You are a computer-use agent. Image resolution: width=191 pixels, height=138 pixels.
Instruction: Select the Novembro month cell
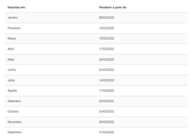14,122
